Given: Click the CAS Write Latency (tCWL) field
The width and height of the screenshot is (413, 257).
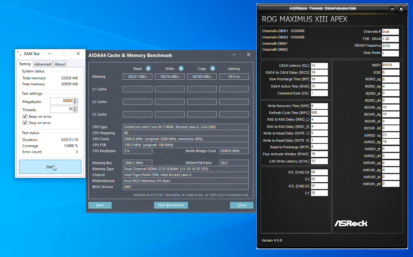Looking at the screenshot, I should (x=319, y=161).
